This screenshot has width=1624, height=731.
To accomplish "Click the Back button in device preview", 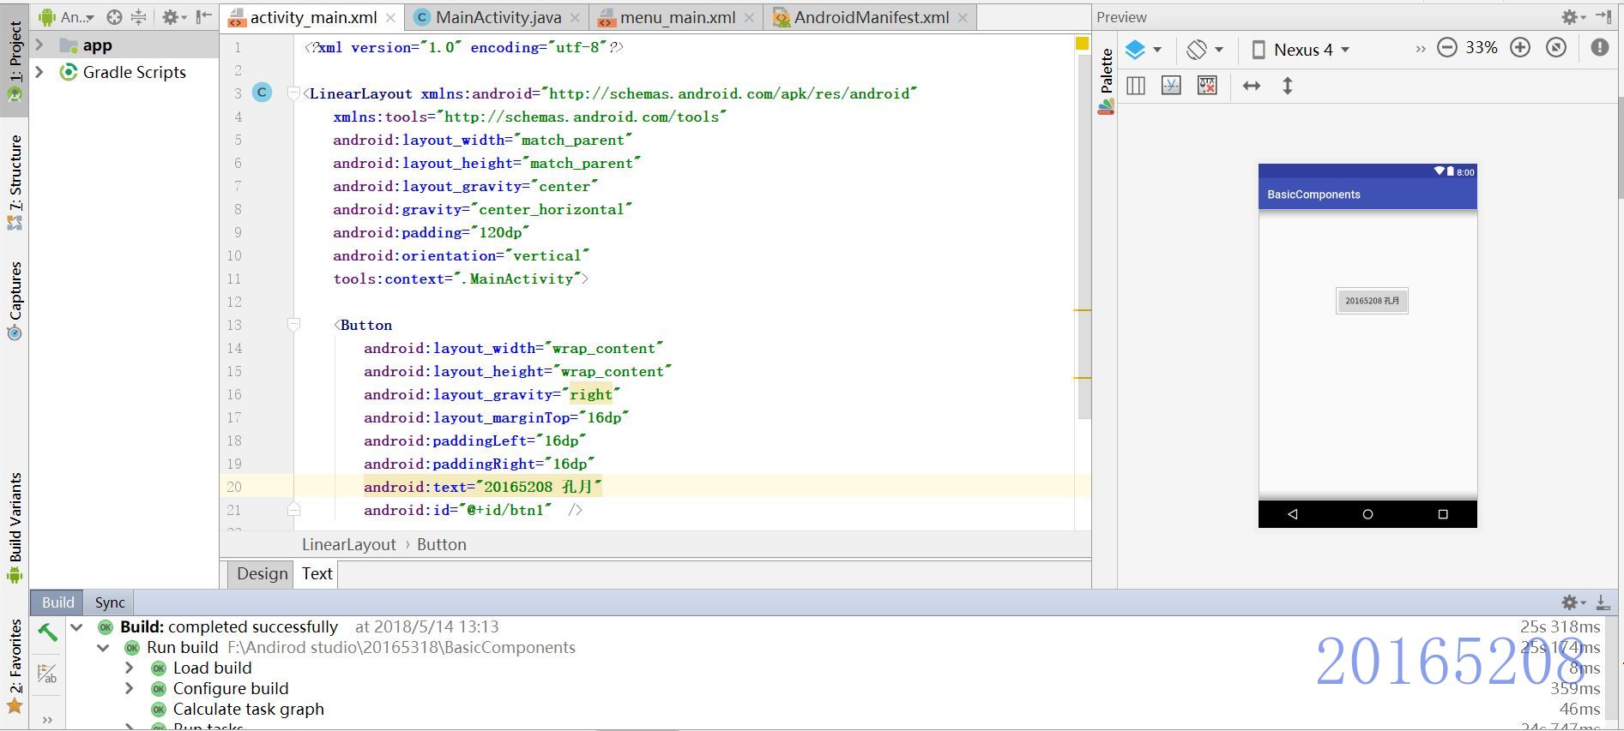I will (1293, 514).
